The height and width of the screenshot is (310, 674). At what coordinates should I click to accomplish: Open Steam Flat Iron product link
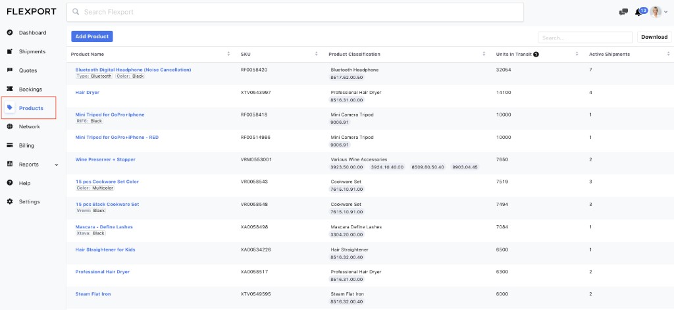point(93,294)
